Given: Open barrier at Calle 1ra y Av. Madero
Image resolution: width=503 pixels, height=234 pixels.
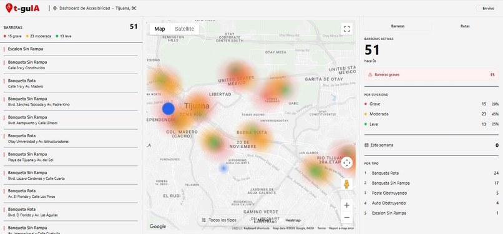Looking at the screenshot, I should click(71, 84).
